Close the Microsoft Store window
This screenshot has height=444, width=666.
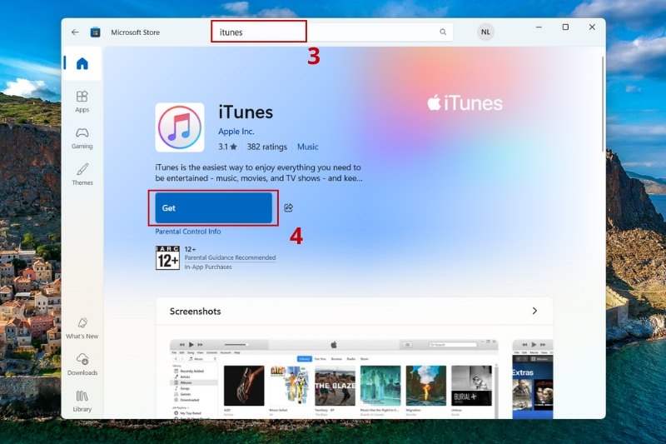tap(592, 27)
